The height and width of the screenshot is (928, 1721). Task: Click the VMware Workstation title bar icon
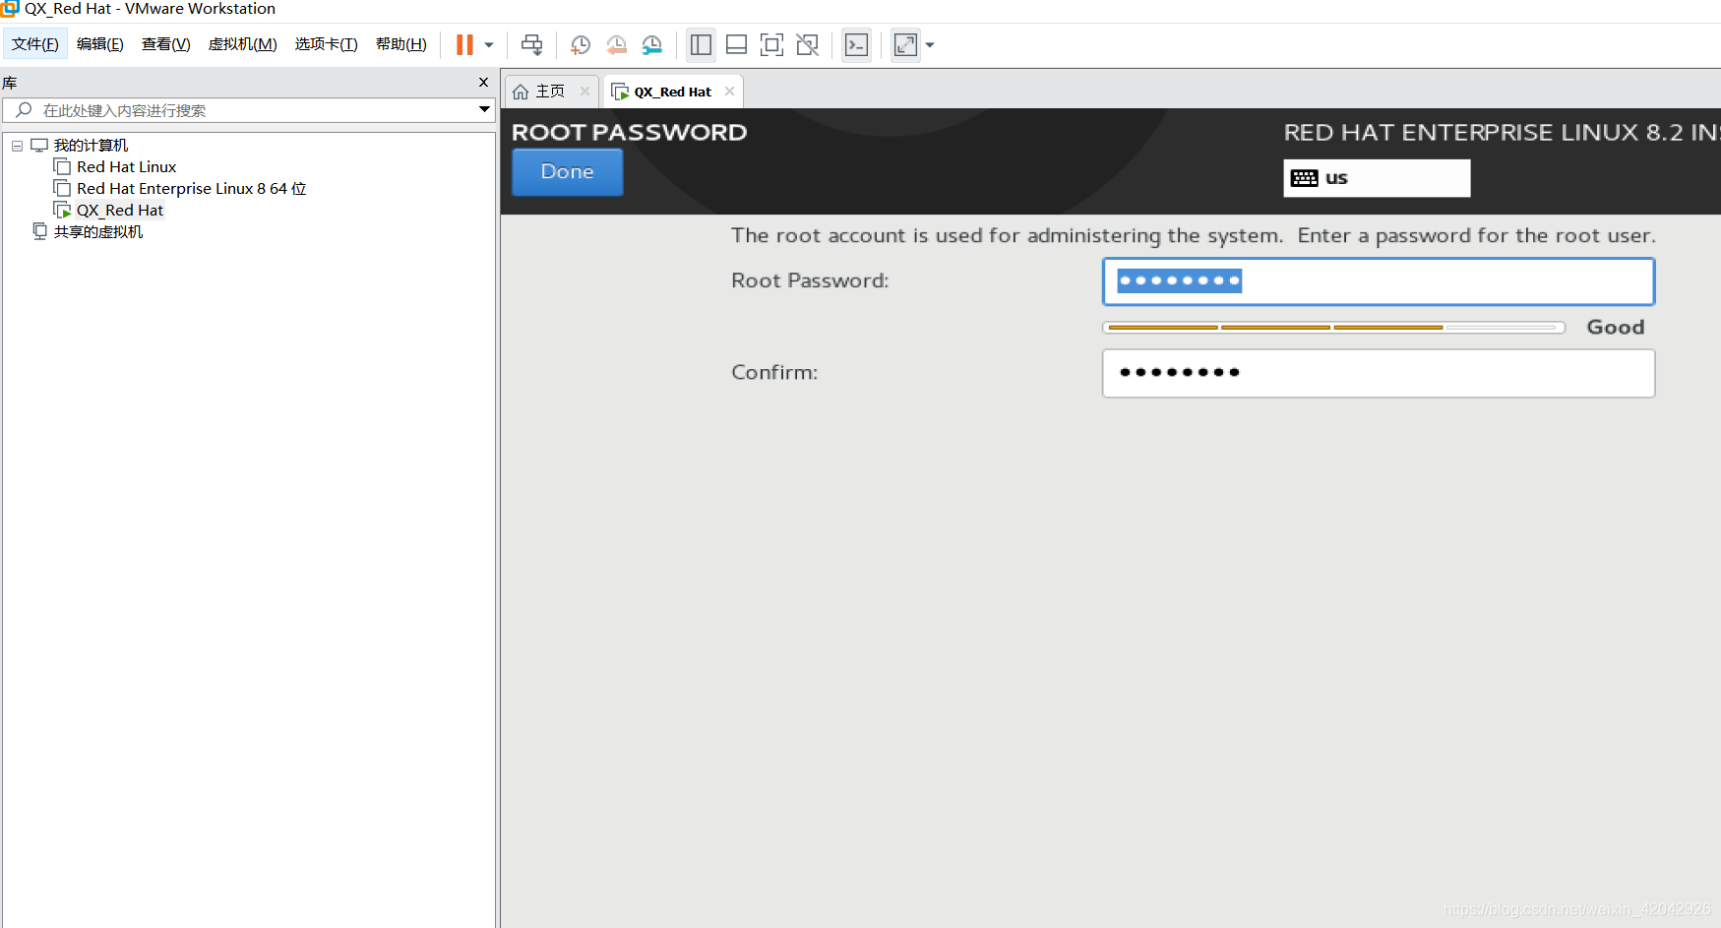click(9, 9)
